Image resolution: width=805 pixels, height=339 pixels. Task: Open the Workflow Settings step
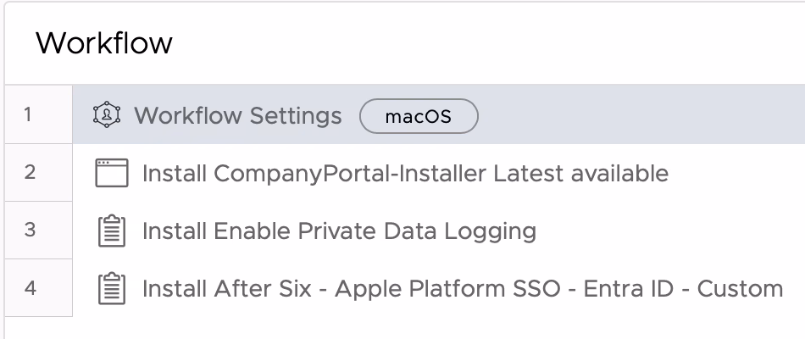tap(238, 115)
